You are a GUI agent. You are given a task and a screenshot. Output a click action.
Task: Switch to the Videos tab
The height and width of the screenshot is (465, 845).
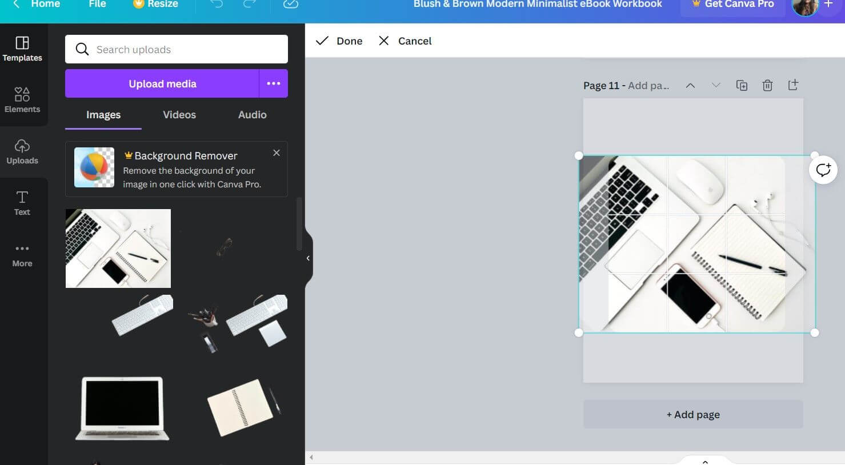pyautogui.click(x=179, y=115)
